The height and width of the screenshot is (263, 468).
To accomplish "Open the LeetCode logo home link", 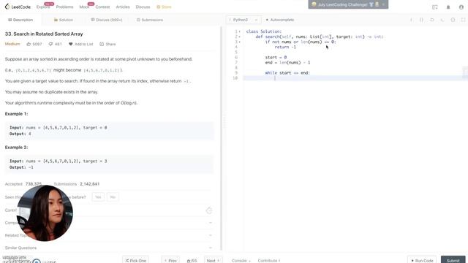I will [x=18, y=7].
